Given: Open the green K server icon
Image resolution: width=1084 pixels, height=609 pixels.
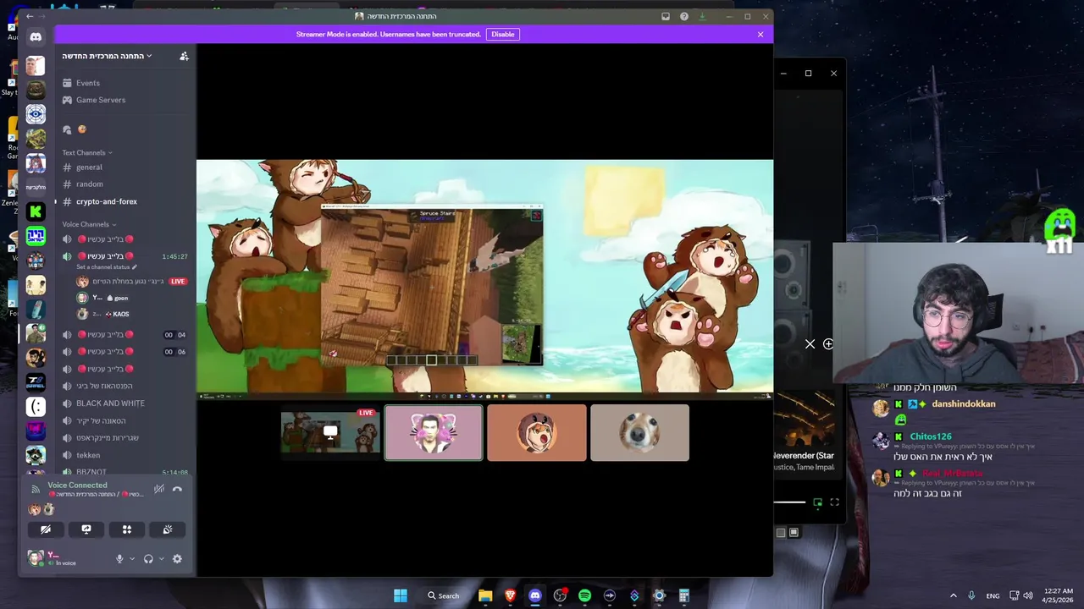Looking at the screenshot, I should pos(36,211).
